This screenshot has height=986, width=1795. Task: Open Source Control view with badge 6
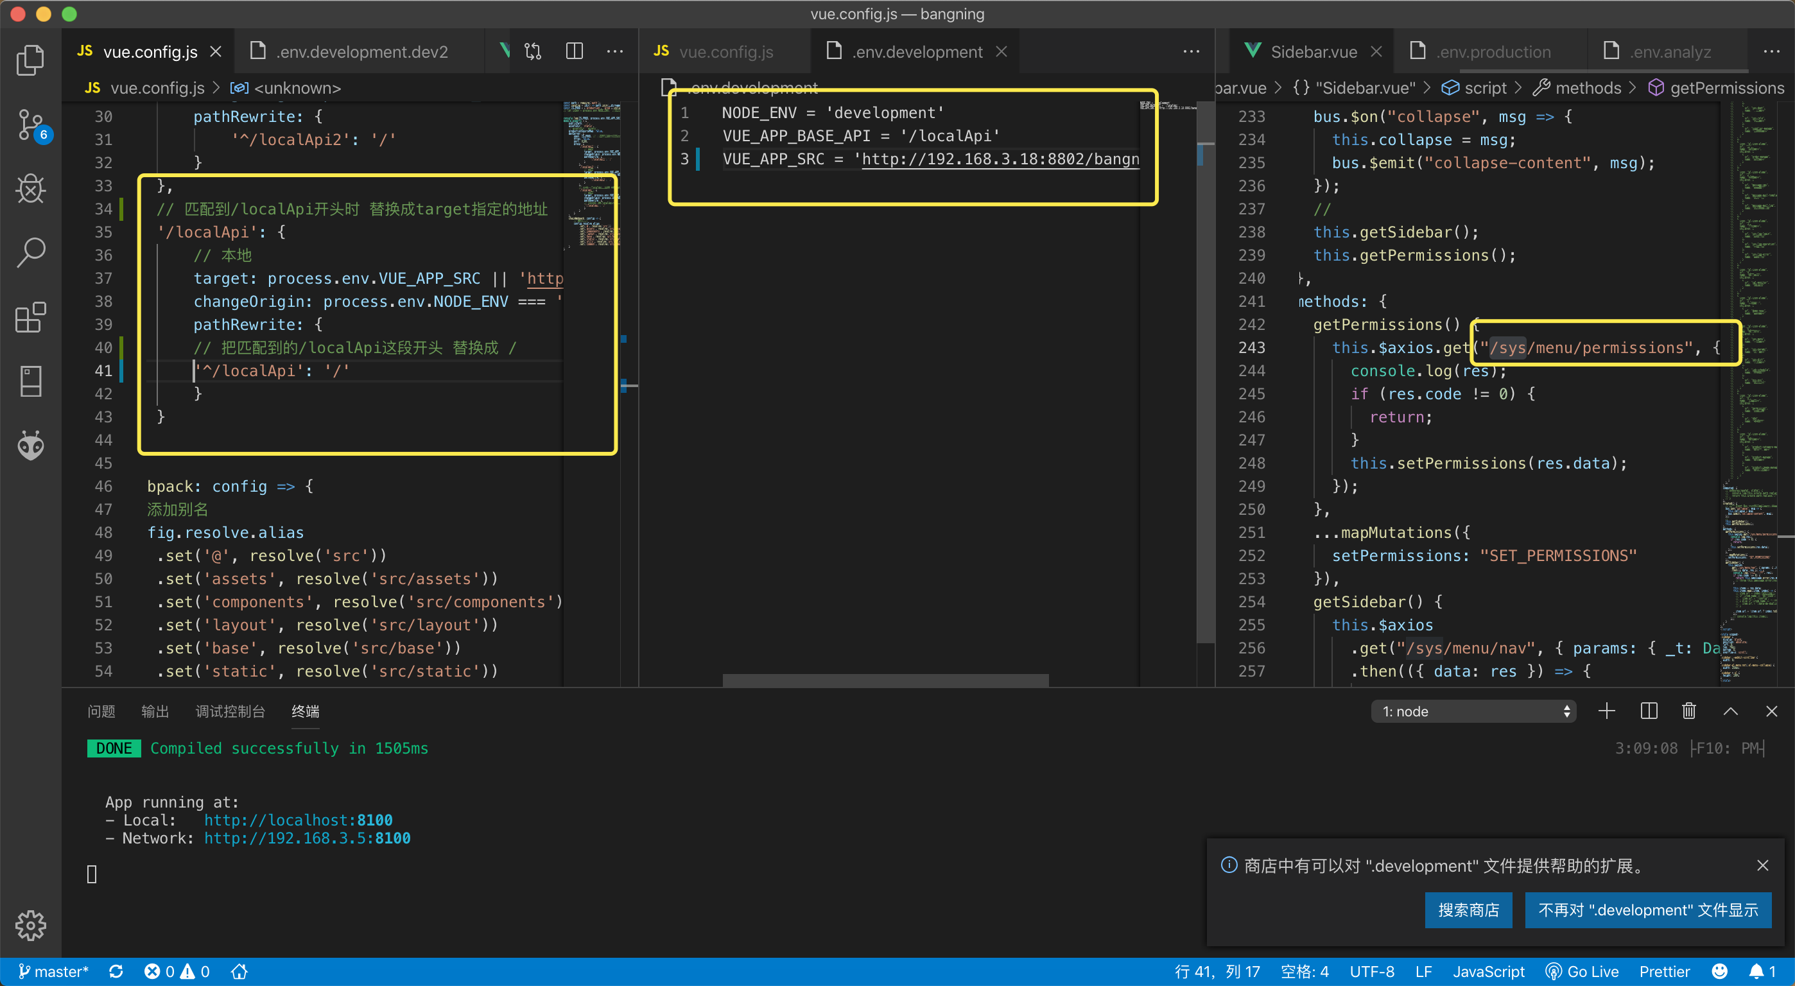pyautogui.click(x=32, y=125)
